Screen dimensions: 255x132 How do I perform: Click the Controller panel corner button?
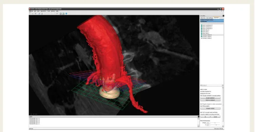pos(223,16)
